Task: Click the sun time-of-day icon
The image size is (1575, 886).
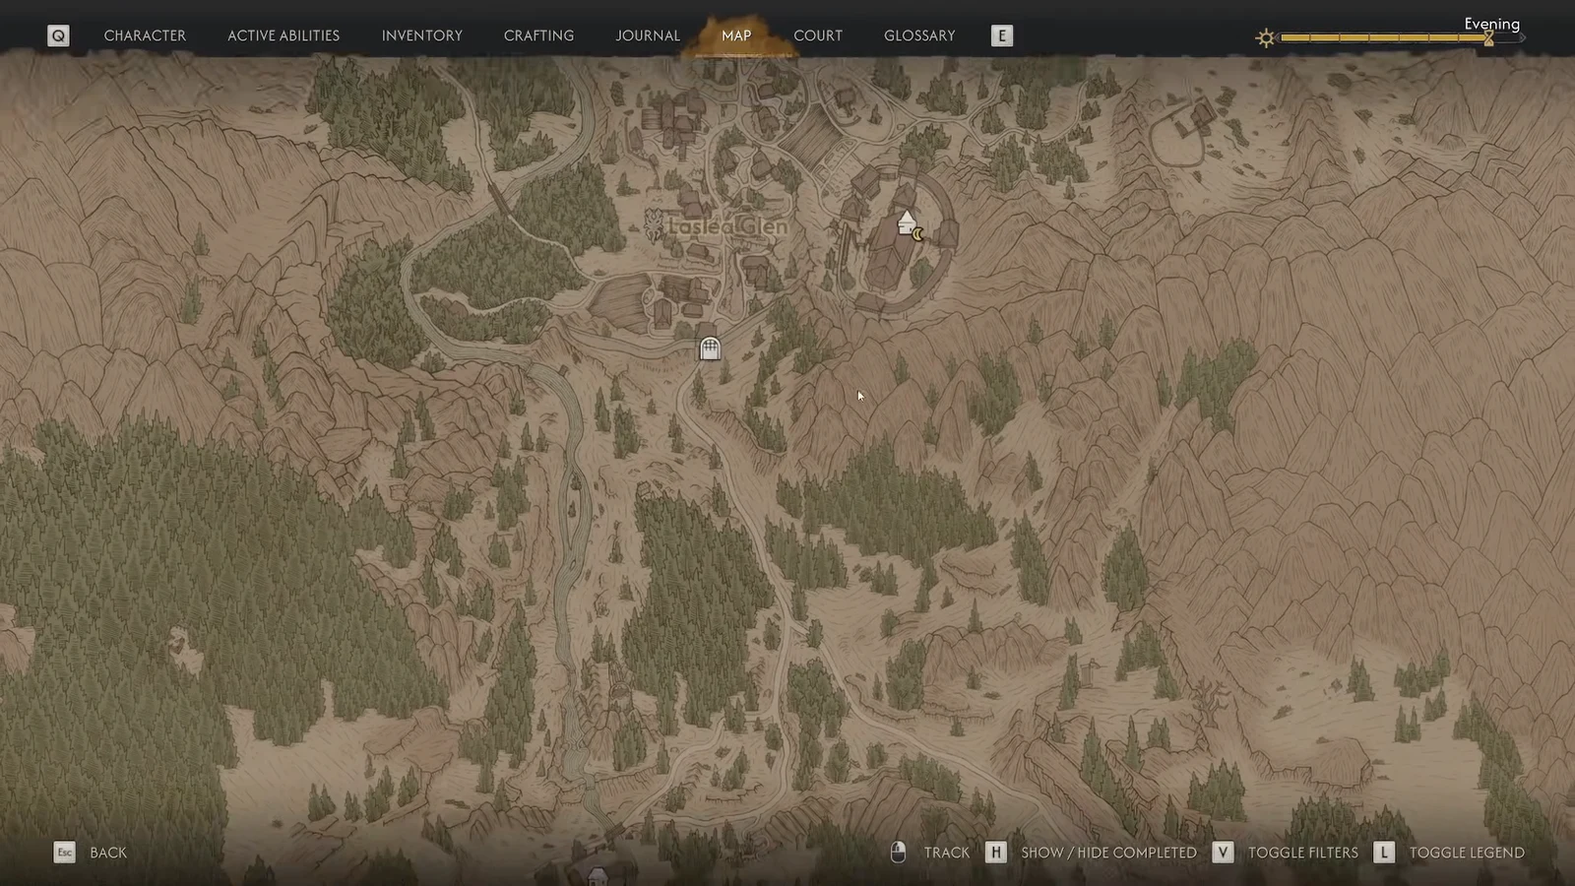Action: (1266, 38)
